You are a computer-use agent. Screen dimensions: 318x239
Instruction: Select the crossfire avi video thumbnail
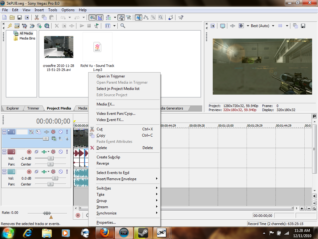point(58,47)
